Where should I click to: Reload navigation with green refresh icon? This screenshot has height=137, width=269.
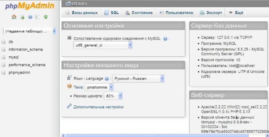click(x=46, y=17)
